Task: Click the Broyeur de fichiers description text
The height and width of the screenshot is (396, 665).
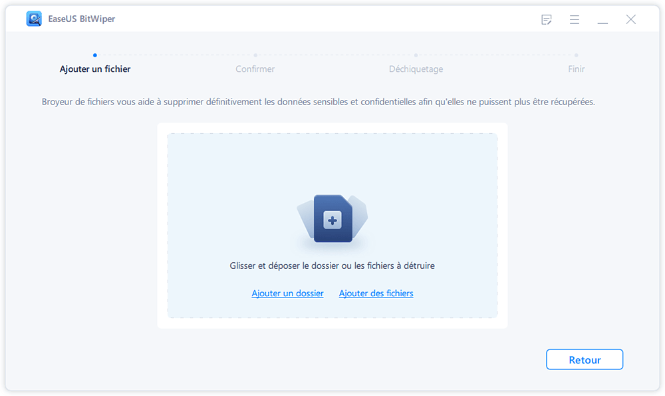Action: point(318,102)
